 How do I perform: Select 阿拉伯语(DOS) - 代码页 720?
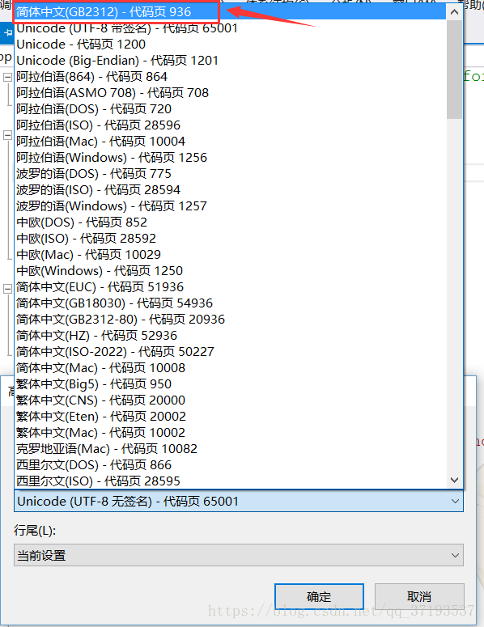(x=231, y=108)
